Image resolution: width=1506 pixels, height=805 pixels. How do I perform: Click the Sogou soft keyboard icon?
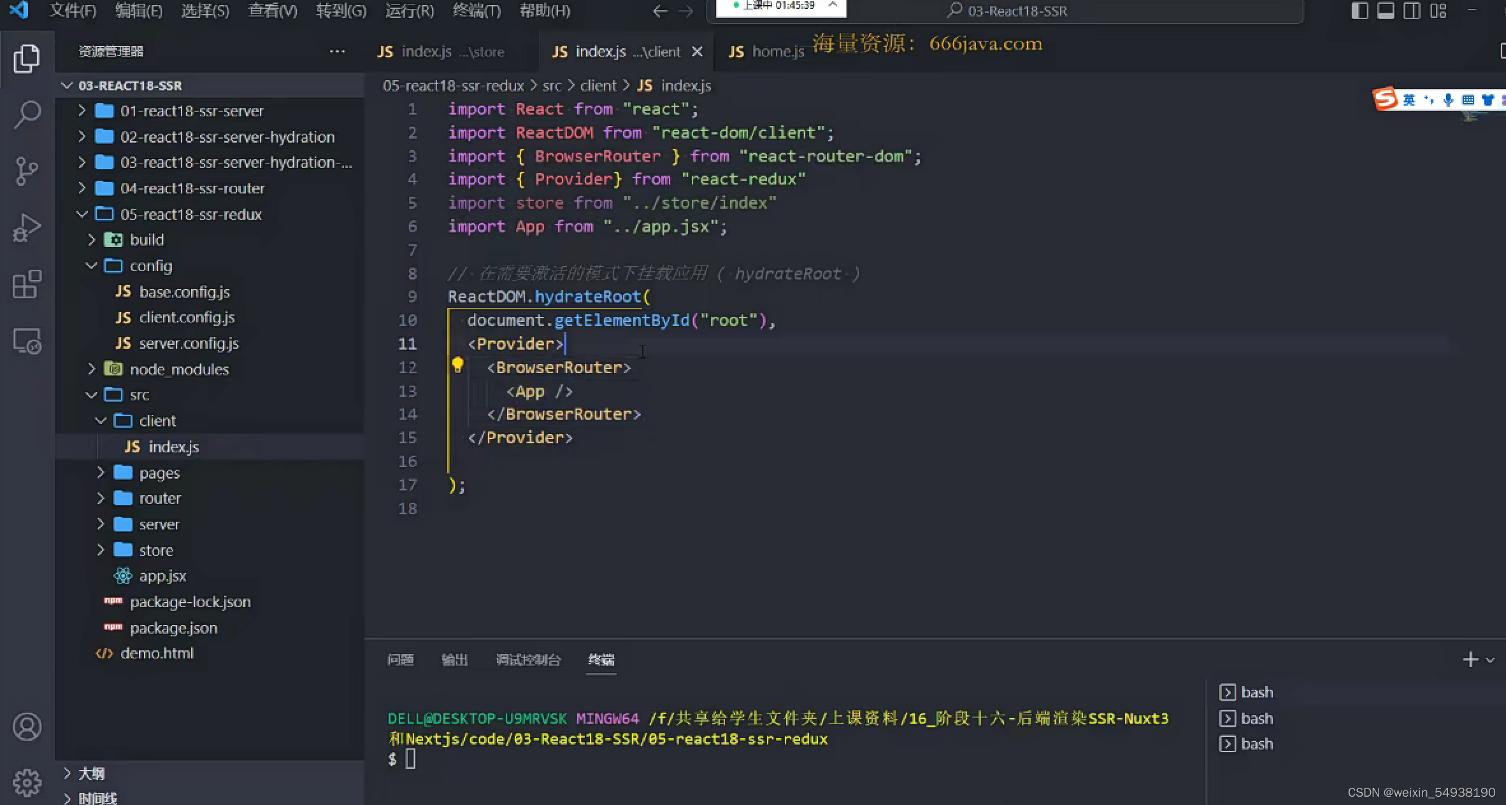click(1468, 100)
